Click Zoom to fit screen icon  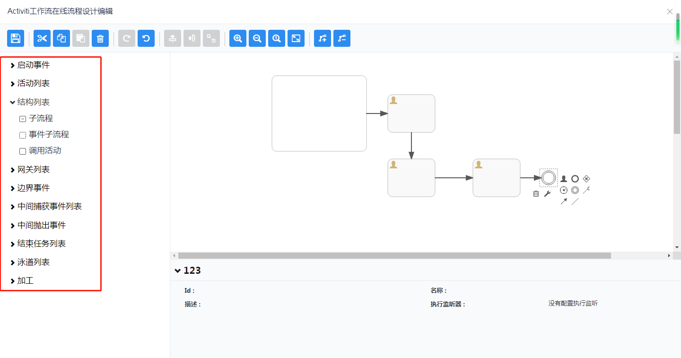tap(296, 38)
